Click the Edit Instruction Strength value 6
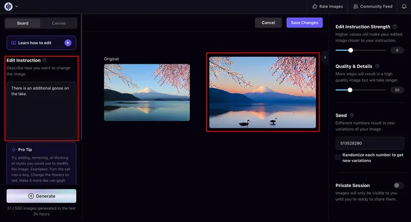This screenshot has height=222, width=411. pos(397,50)
